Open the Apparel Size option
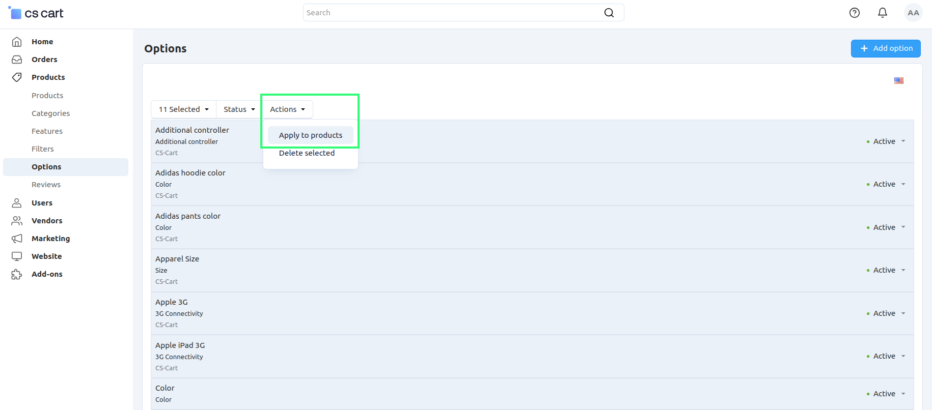 click(177, 259)
